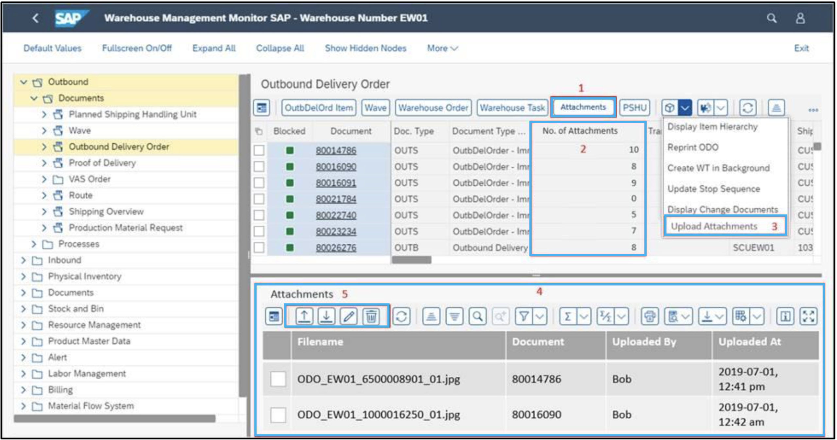Click the trash delete attachment icon
The width and height of the screenshot is (837, 440).
[371, 316]
